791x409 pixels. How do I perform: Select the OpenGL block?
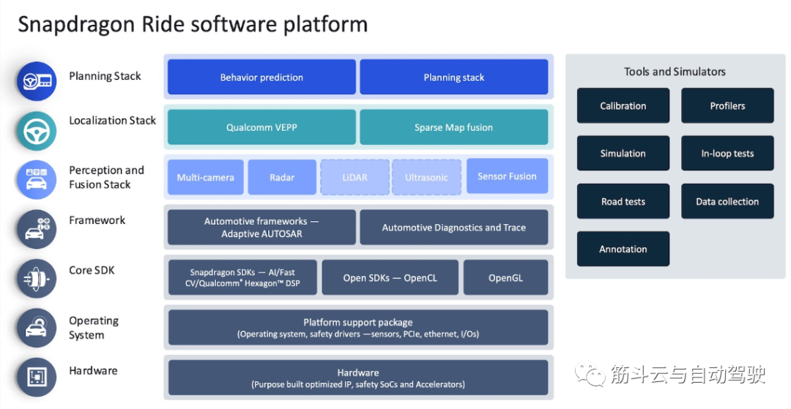(505, 277)
